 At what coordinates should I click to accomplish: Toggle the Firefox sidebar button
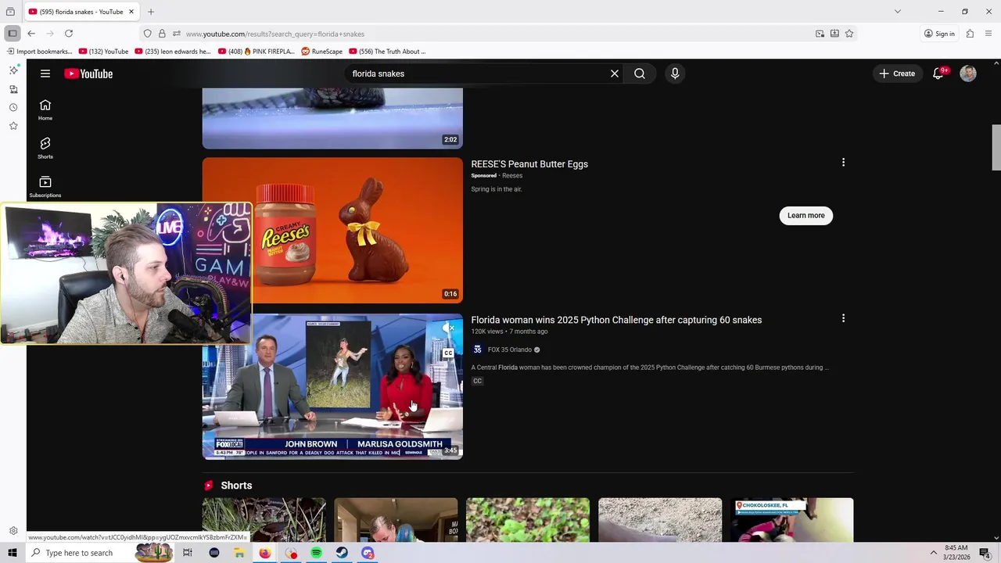point(13,34)
